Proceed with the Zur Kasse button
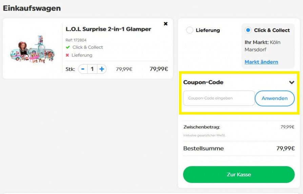 pos(239,174)
